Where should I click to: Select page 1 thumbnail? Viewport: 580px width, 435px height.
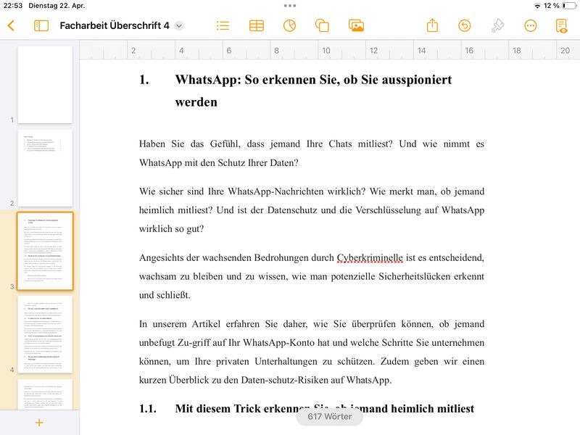(45, 85)
